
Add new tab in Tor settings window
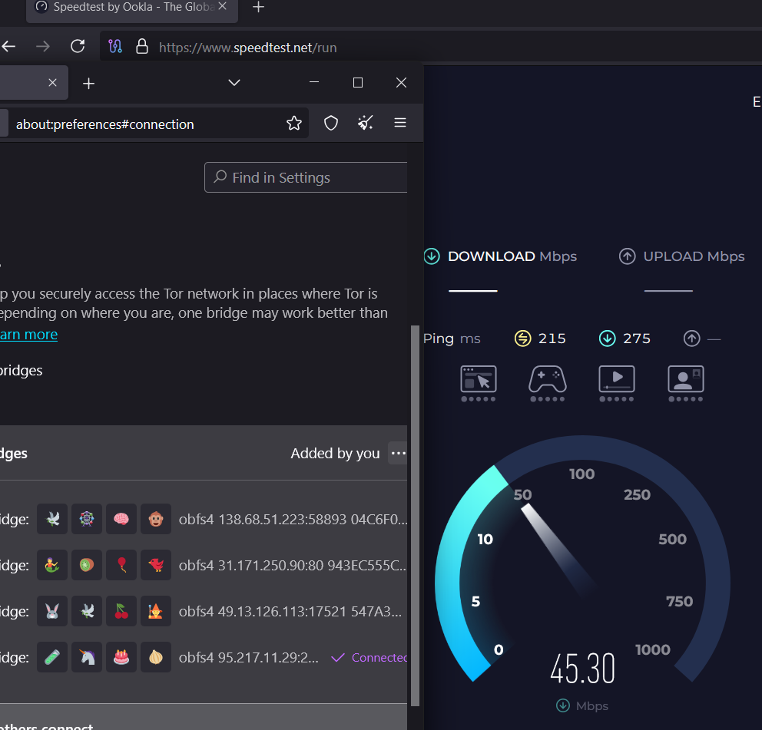pos(88,84)
